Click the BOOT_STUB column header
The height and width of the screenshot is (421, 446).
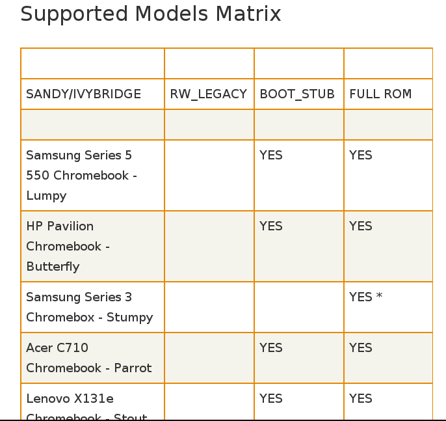tap(297, 94)
